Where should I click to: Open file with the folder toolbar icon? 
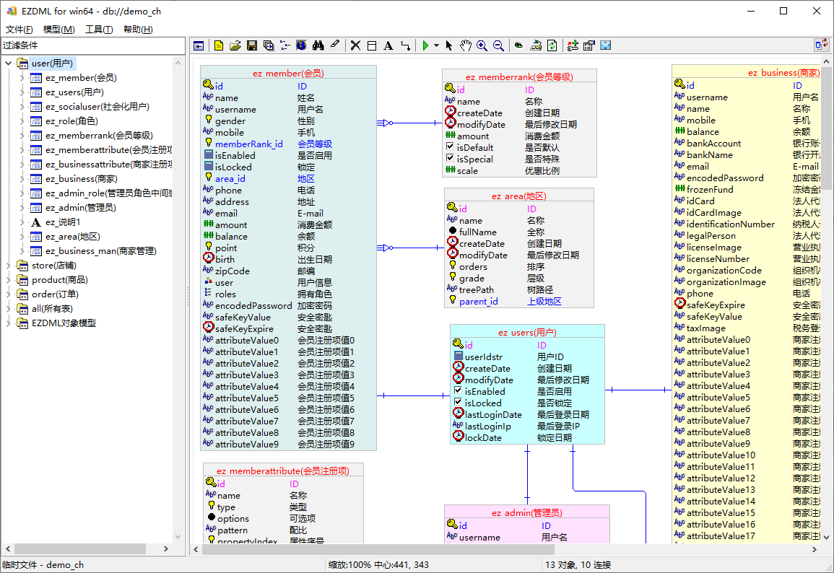pos(235,45)
